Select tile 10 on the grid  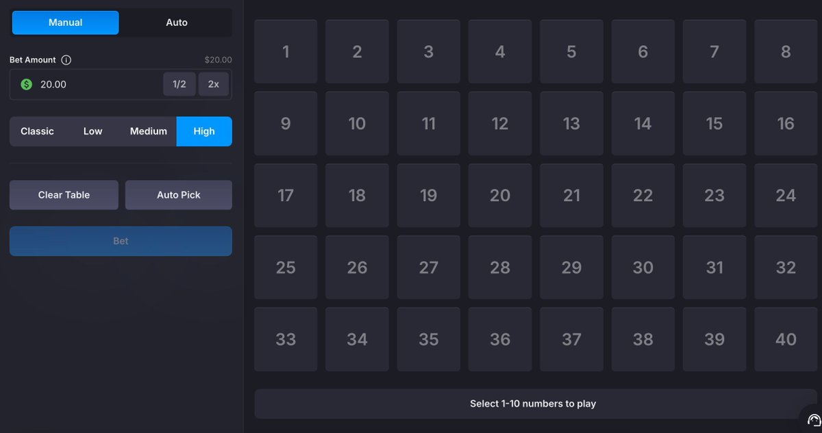click(357, 124)
